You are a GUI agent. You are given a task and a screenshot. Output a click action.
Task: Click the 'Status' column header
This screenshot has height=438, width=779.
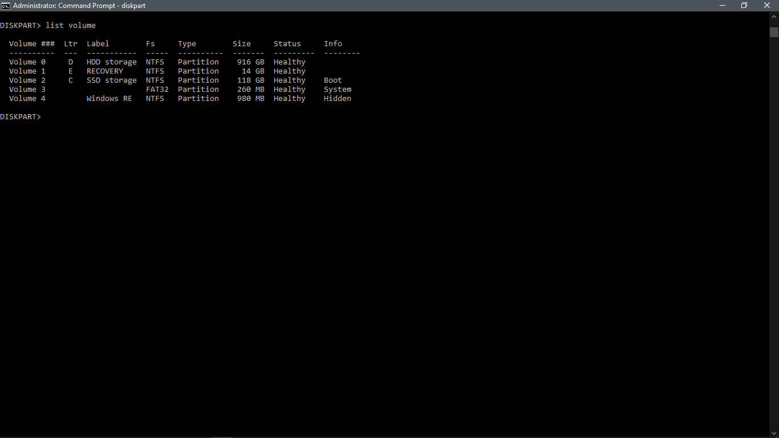click(287, 44)
